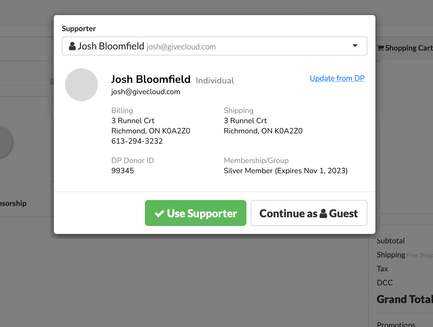The width and height of the screenshot is (433, 327).
Task: Click the gray supporter avatar circle
Action: tap(81, 85)
